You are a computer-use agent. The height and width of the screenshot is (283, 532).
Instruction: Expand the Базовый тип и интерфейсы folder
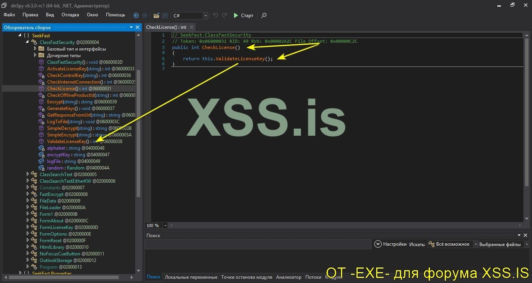pos(35,49)
